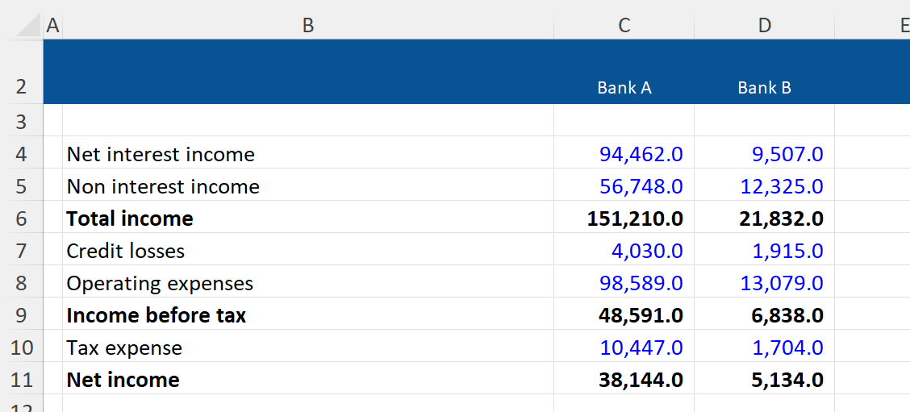Select the Total income label cell
The image size is (910, 412).
(130, 218)
